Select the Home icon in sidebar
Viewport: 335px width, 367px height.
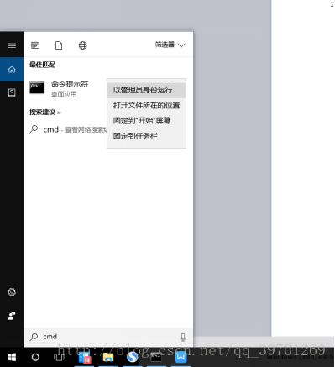coord(12,69)
